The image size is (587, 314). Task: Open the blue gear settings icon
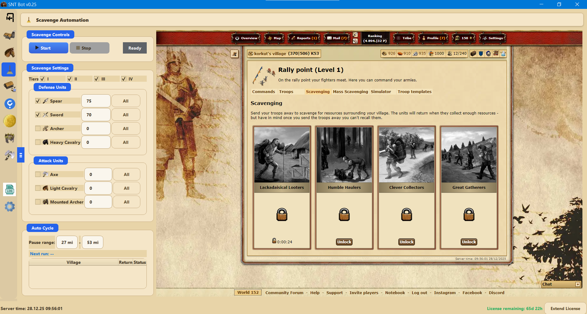pos(9,207)
